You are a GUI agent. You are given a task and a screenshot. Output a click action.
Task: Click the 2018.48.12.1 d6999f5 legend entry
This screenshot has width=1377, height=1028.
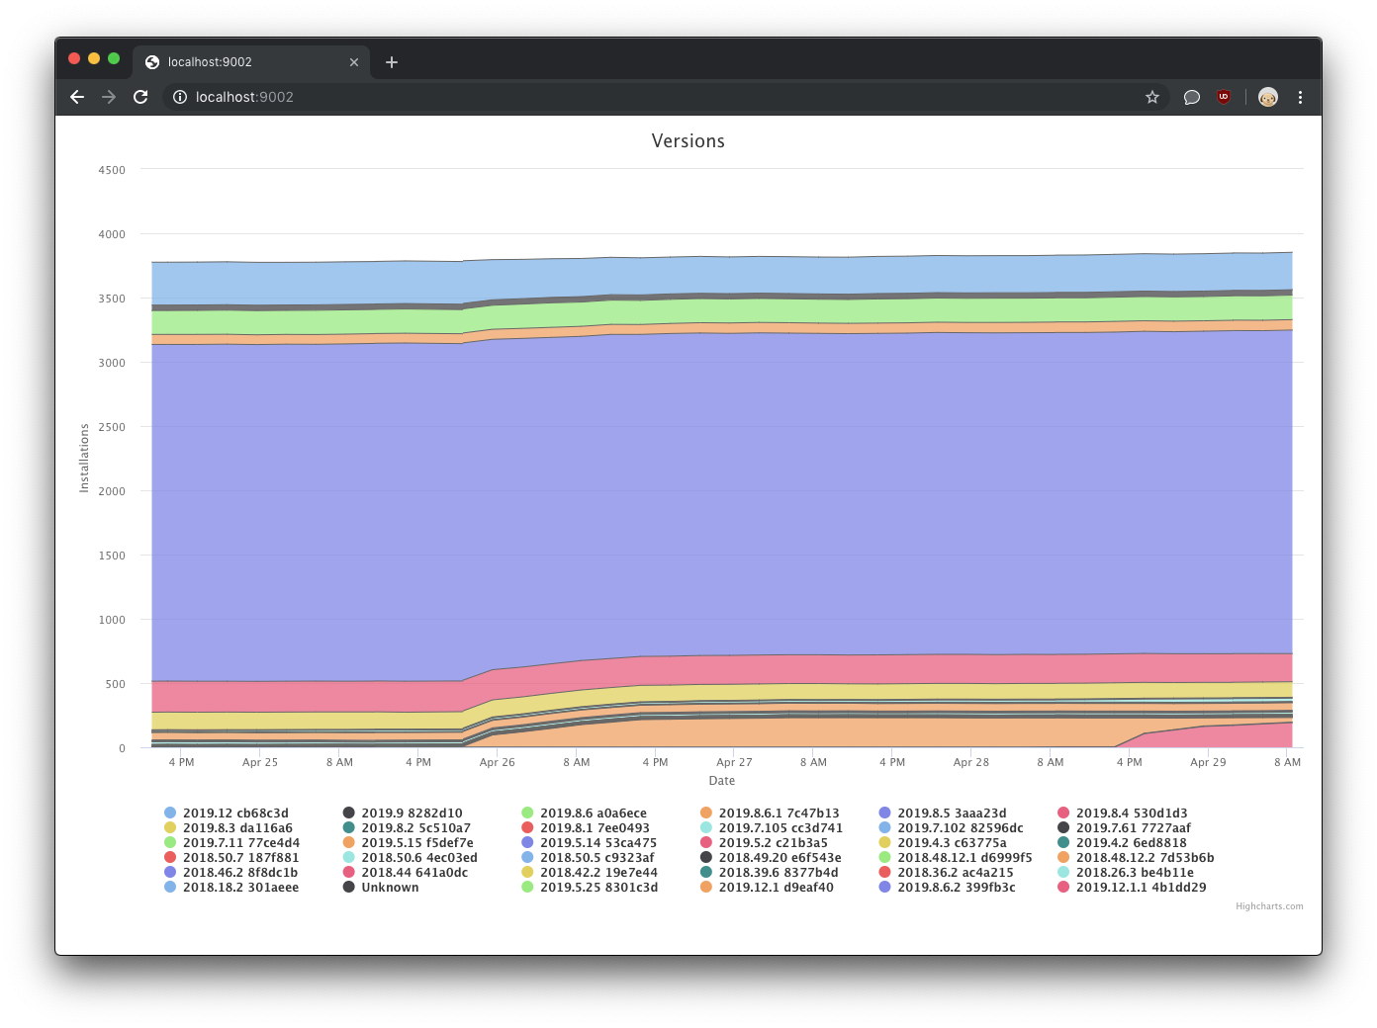tap(956, 858)
